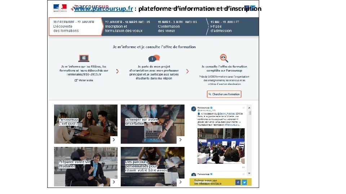Screen dimensions: 346x194
Task: Click the speech bubbles icon for projet d'orientation
Action: pos(154,58)
